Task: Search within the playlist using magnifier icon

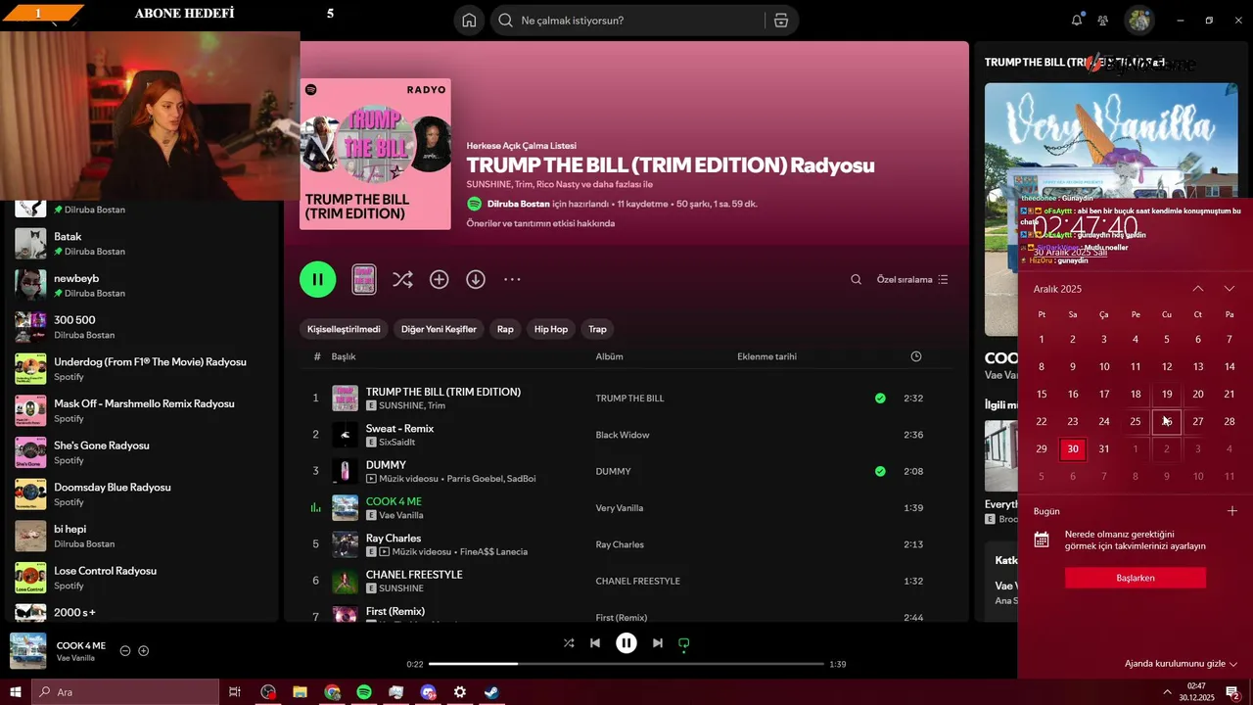Action: pyautogui.click(x=856, y=279)
